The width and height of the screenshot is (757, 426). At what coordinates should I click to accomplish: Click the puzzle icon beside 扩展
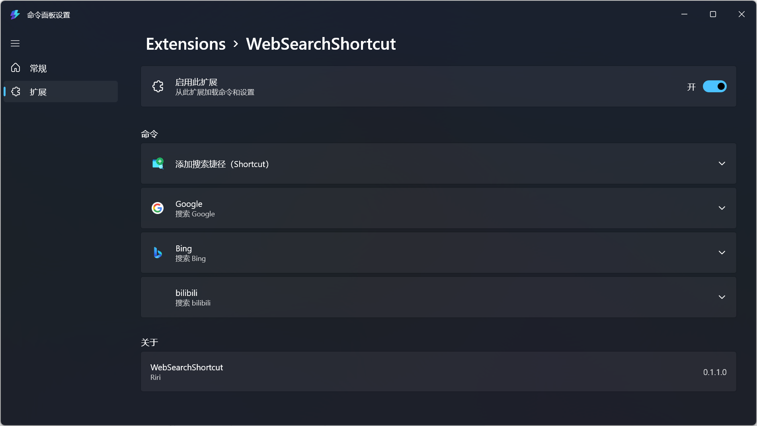point(16,91)
